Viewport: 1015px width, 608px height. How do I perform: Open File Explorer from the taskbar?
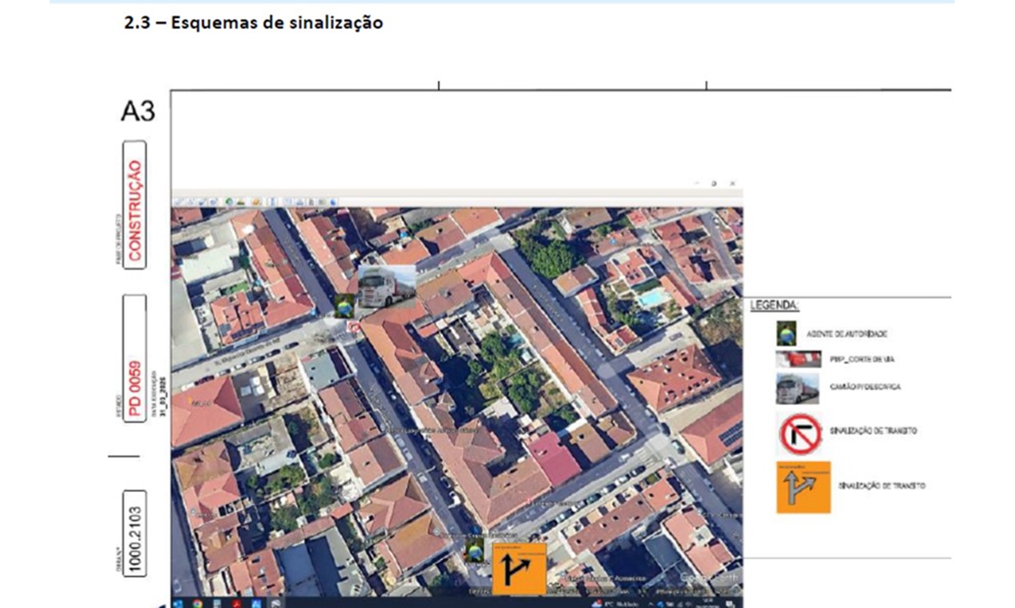click(x=218, y=602)
